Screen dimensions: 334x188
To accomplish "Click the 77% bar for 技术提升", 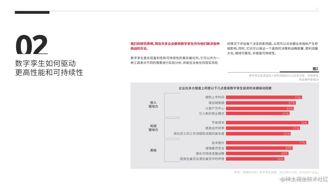I will coord(266,143).
